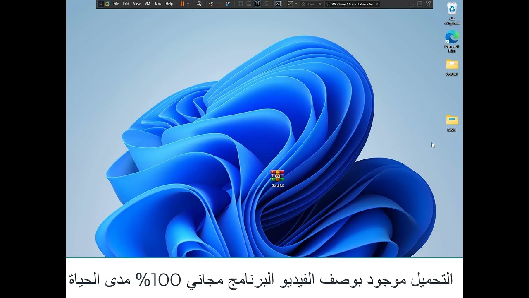This screenshot has width=529, height=298.
Task: Open the Edit menu
Action: point(126,4)
